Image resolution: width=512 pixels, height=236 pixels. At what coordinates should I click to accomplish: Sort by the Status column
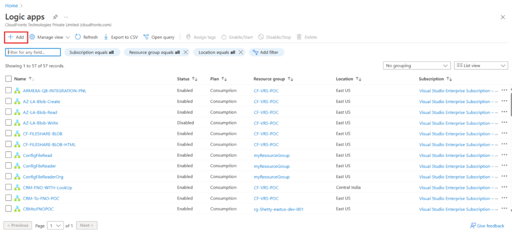187,79
